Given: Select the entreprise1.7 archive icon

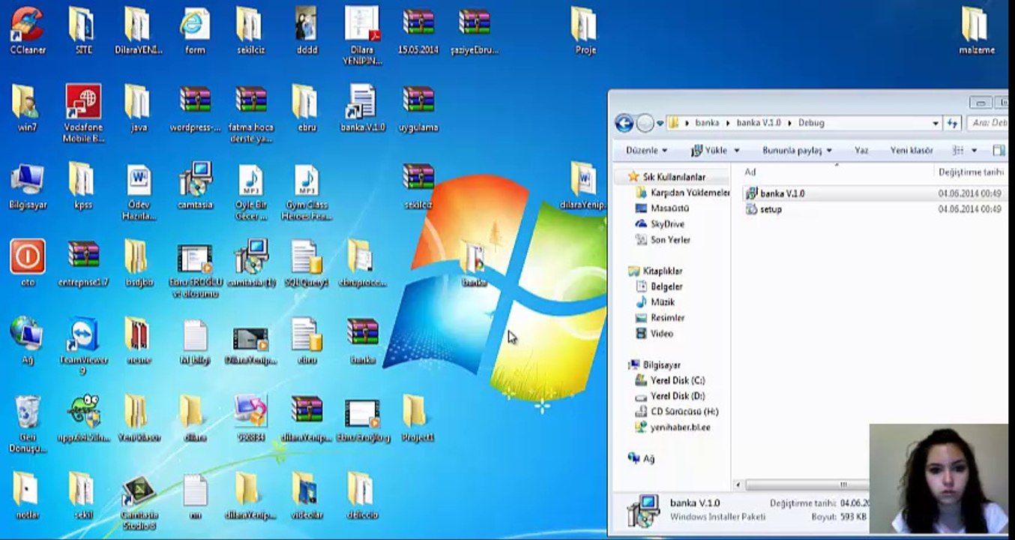Looking at the screenshot, I should click(x=83, y=262).
